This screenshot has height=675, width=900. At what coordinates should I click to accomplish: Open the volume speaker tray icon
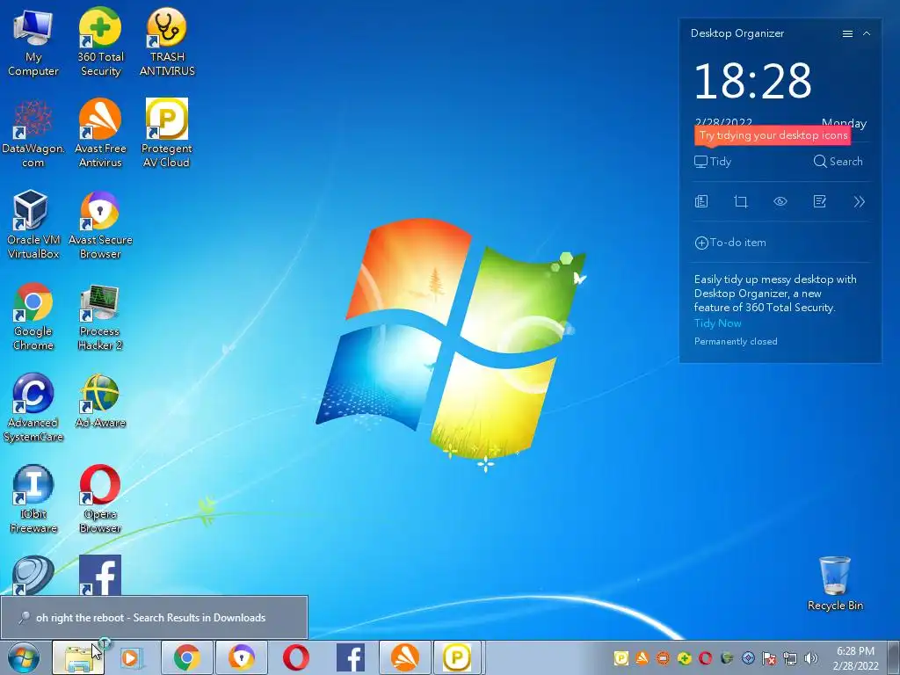pos(811,658)
